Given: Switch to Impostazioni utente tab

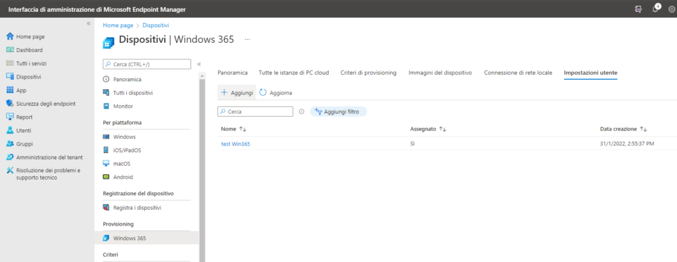Looking at the screenshot, I should (590, 73).
